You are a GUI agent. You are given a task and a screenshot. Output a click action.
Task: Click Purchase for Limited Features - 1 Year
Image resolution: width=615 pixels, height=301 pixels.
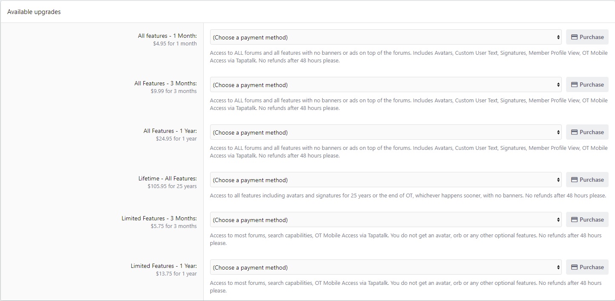pos(587,267)
